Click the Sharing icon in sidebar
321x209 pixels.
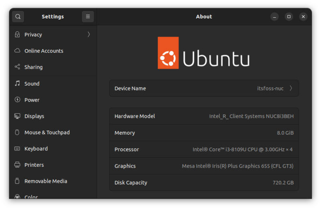point(17,67)
